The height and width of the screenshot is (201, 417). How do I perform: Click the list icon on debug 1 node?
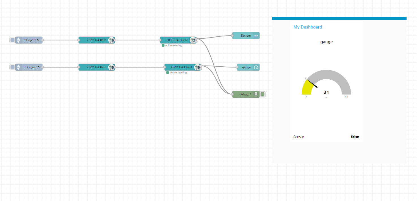click(x=256, y=94)
